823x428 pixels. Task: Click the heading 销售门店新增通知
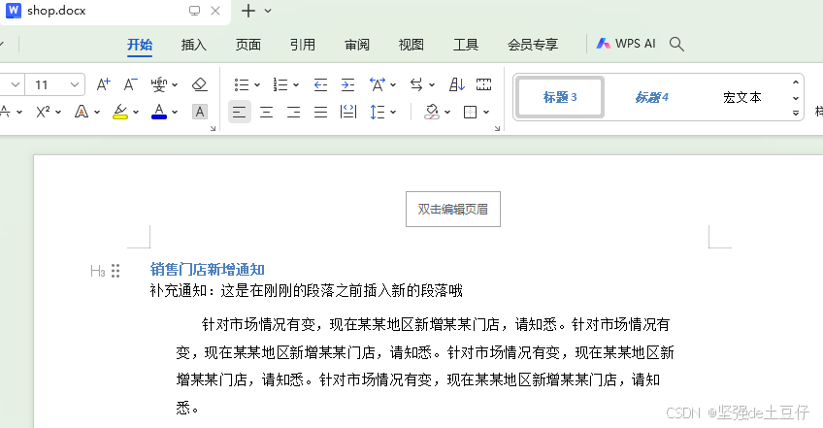pos(208,270)
